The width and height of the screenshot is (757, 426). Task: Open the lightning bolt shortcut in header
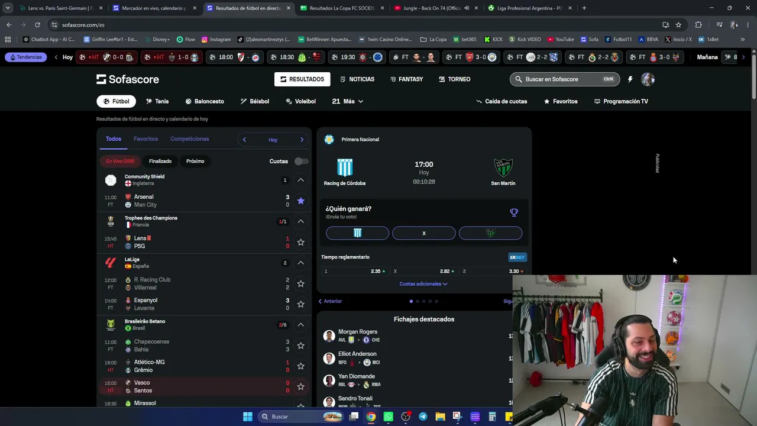[630, 79]
